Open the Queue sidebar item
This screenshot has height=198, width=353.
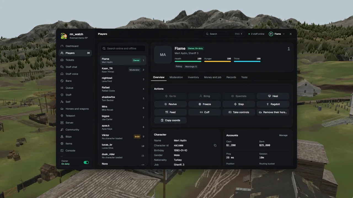pyautogui.click(x=75, y=88)
